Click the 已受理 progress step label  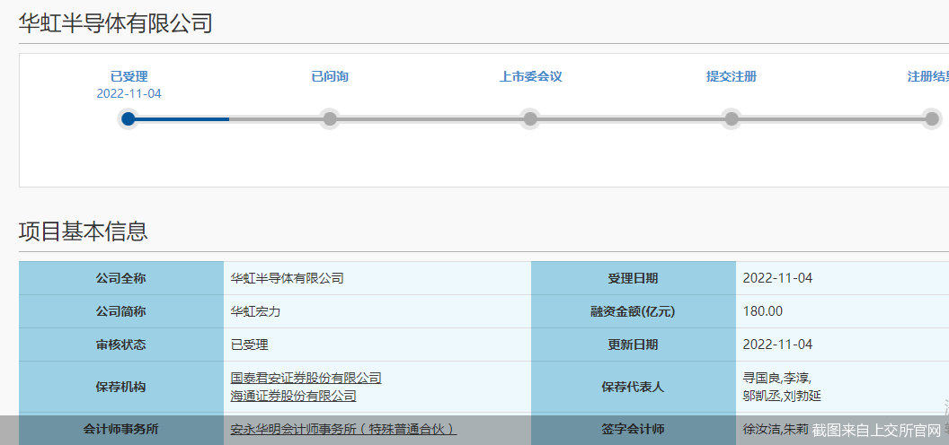[x=129, y=77]
